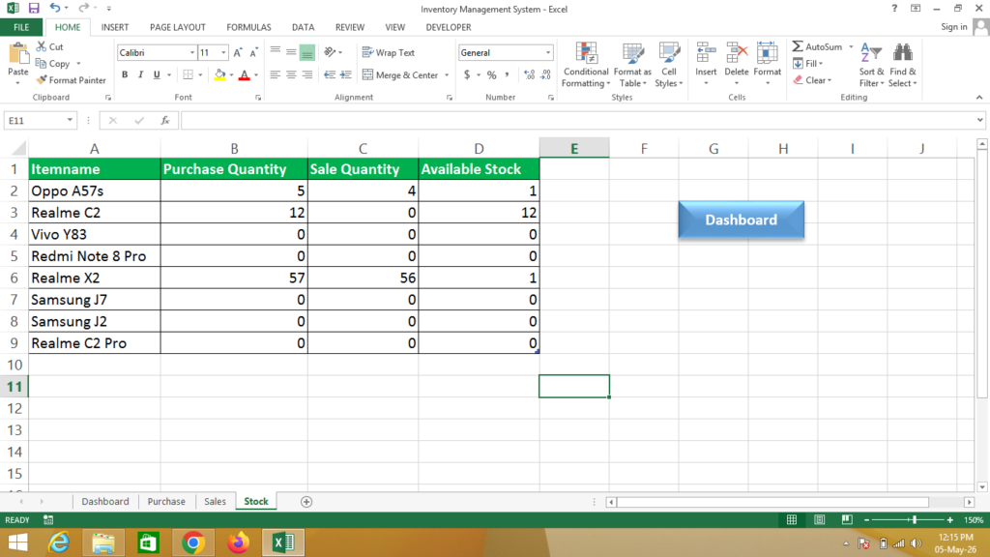Open Format as Table gallery
This screenshot has height=557, width=990.
click(x=632, y=65)
